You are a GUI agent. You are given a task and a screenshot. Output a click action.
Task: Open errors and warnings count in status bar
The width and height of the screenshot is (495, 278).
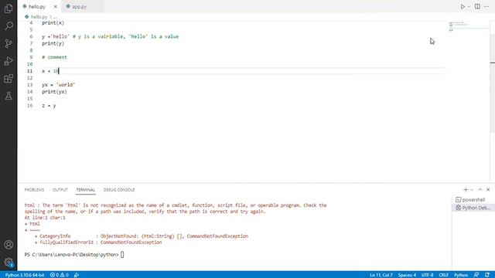click(60, 275)
